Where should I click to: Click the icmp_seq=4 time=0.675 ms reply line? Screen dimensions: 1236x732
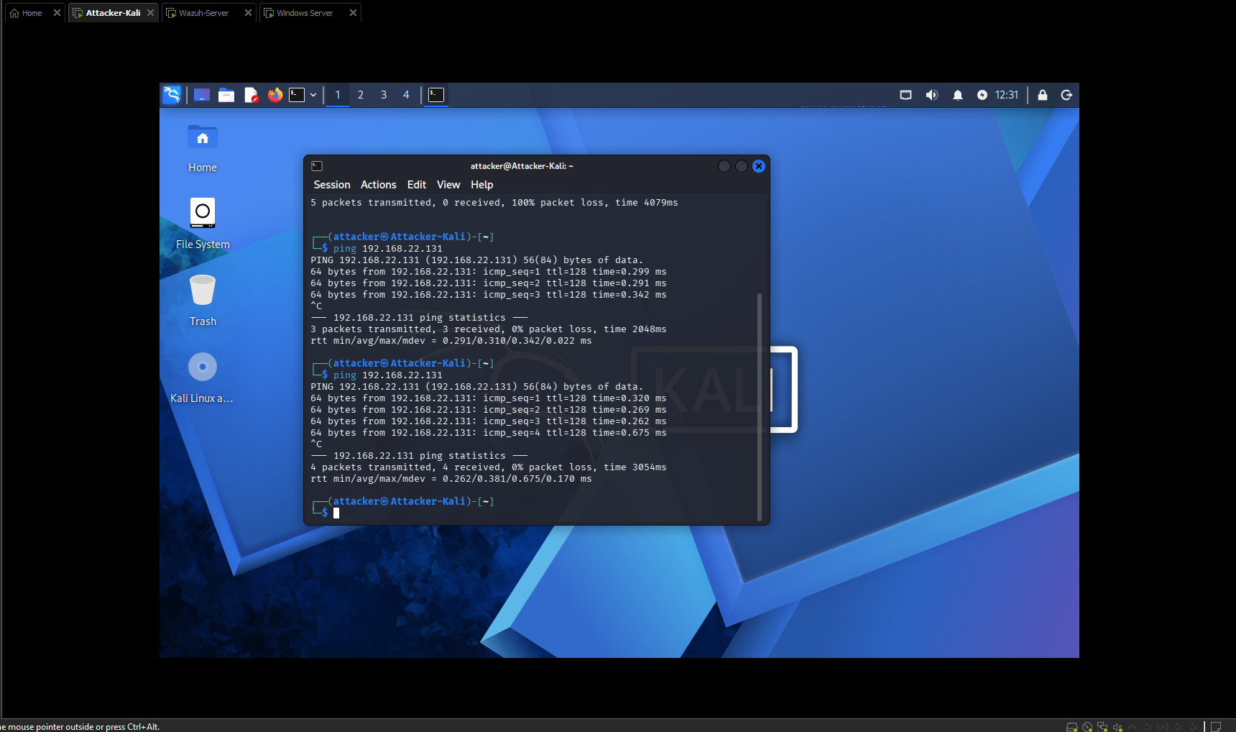click(x=489, y=433)
